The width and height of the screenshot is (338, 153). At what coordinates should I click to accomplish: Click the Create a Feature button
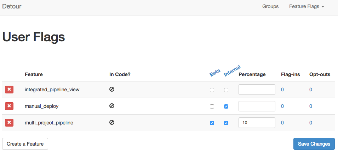(25, 144)
